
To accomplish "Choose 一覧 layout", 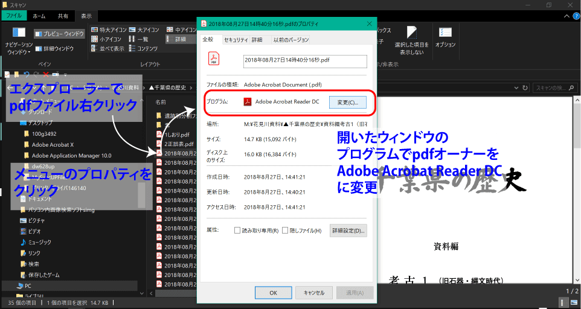I will pyautogui.click(x=139, y=39).
